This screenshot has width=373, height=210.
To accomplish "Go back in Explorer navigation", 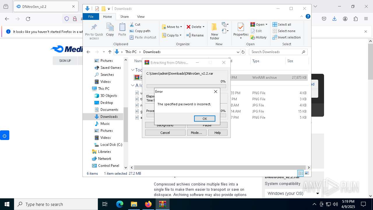I will tap(88, 52).
